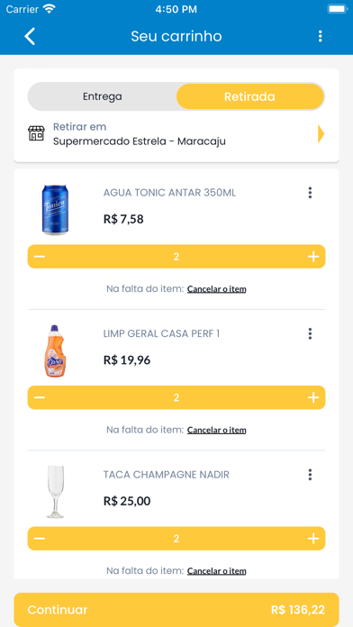The height and width of the screenshot is (627, 353).
Task: Expand pickup store selection arrow
Action: (321, 134)
